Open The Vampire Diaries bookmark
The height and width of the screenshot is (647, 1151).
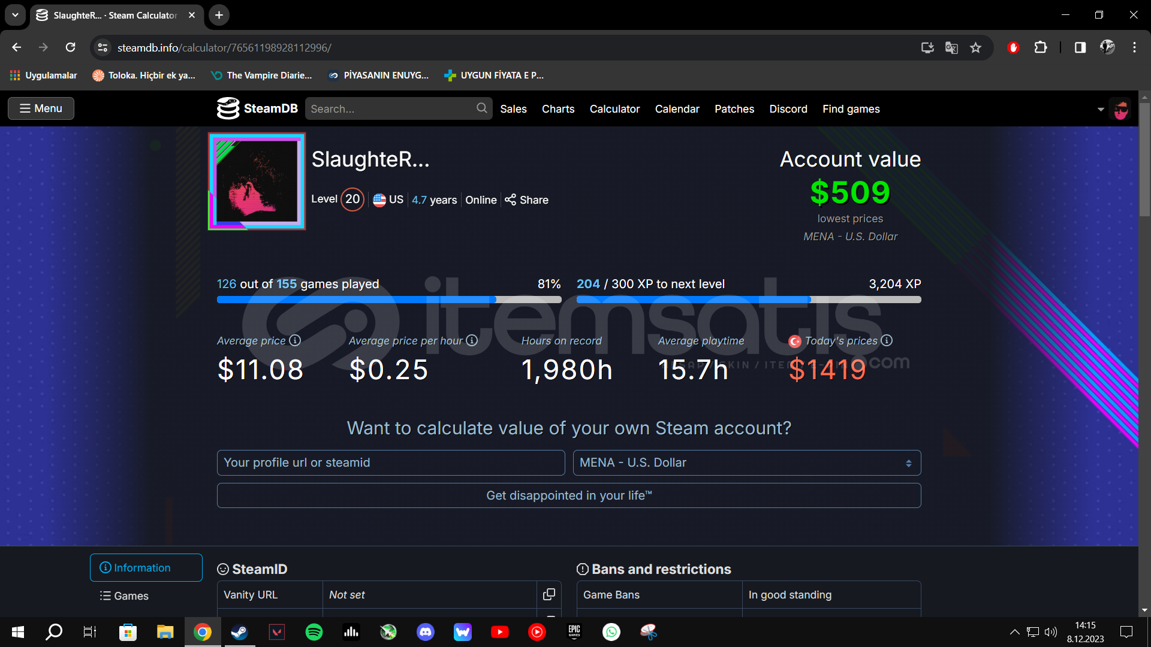pos(261,75)
